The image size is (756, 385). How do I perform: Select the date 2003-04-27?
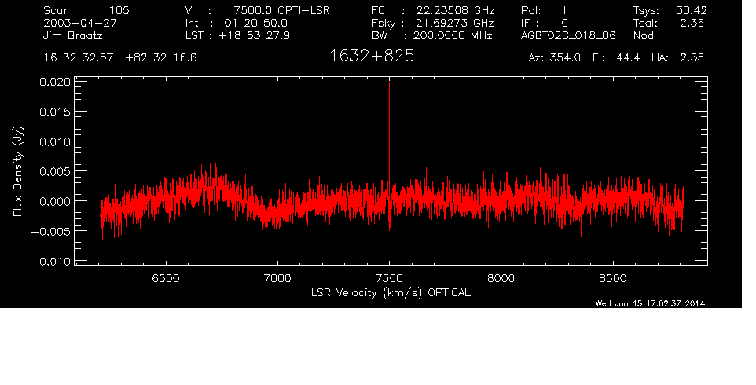coord(80,23)
